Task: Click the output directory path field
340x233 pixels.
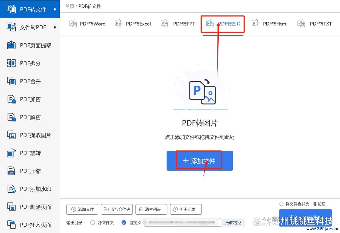Action: pyautogui.click(x=182, y=223)
